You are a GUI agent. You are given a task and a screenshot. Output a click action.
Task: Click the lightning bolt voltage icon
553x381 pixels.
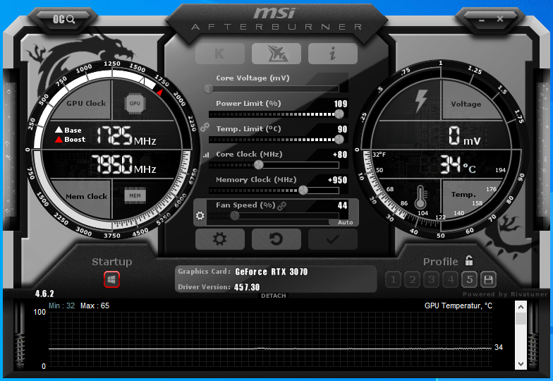[x=421, y=100]
